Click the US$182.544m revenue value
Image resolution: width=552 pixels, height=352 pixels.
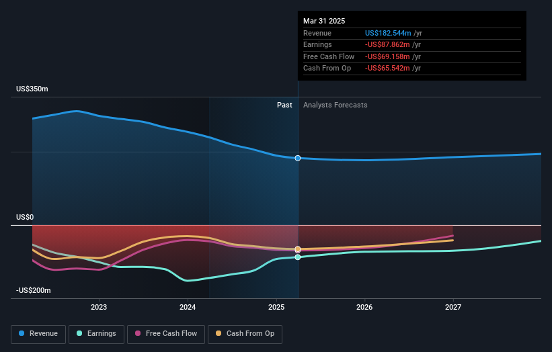pyautogui.click(x=388, y=33)
